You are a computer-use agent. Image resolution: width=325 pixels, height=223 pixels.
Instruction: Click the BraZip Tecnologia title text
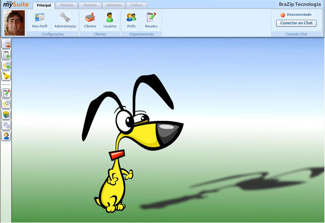300,4
